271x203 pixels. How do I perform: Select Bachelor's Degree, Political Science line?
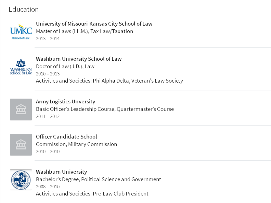tap(99, 179)
